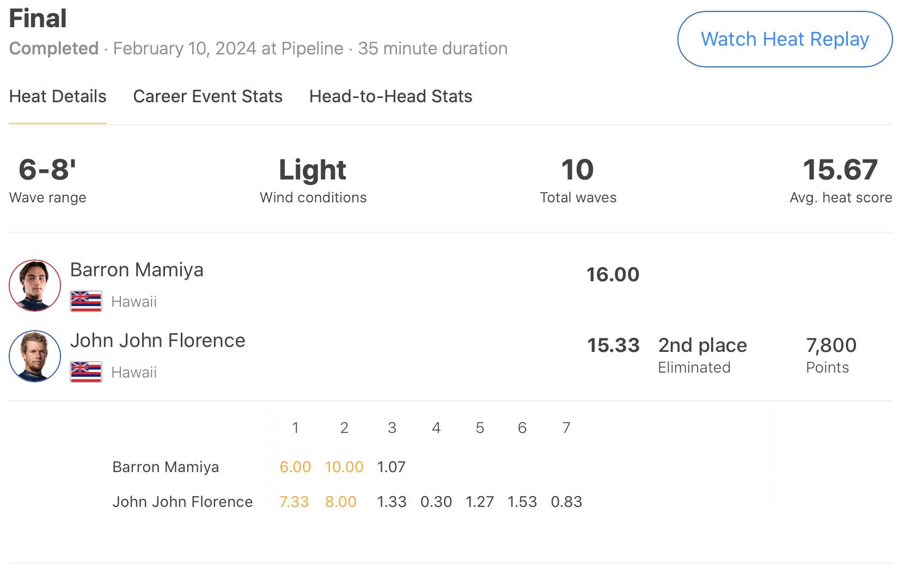
Task: Select Mamiya's 10.00 wave score
Action: tap(344, 467)
